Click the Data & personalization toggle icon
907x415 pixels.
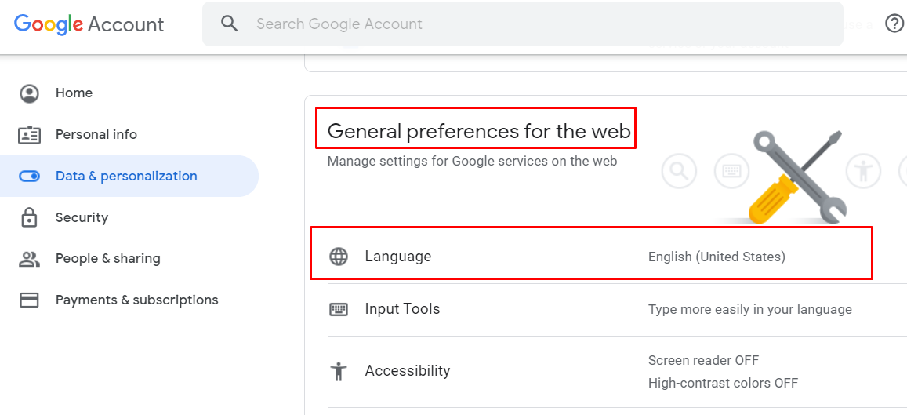point(29,176)
